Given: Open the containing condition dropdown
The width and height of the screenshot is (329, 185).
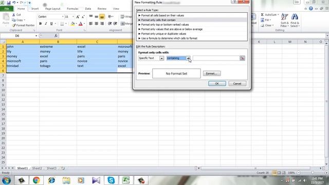Looking at the screenshot, I should [188, 58].
